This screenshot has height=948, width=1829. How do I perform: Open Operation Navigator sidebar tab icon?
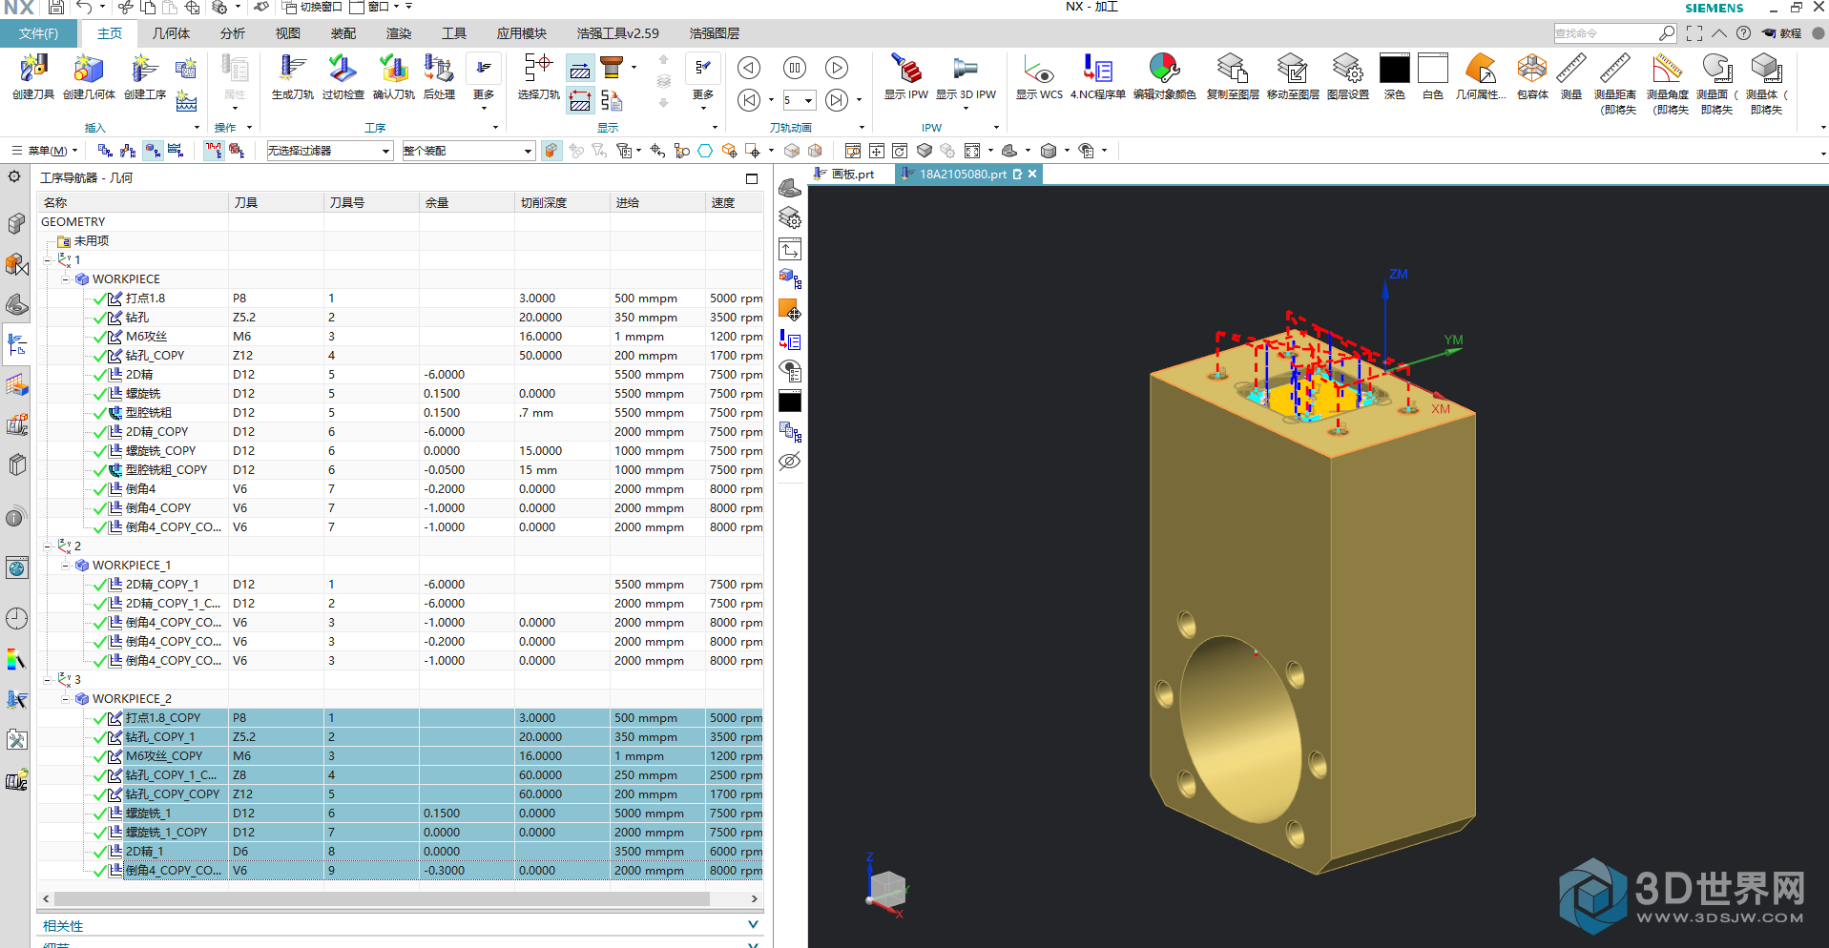pos(16,345)
